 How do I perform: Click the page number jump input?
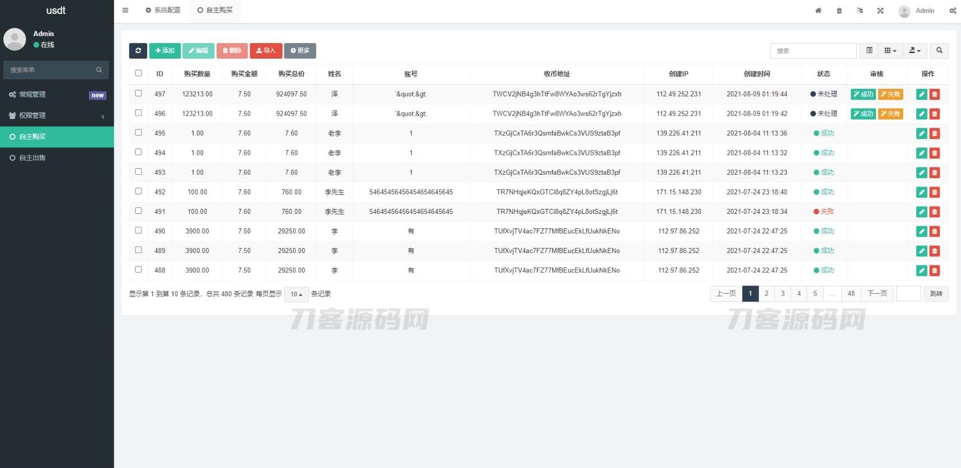pos(908,293)
